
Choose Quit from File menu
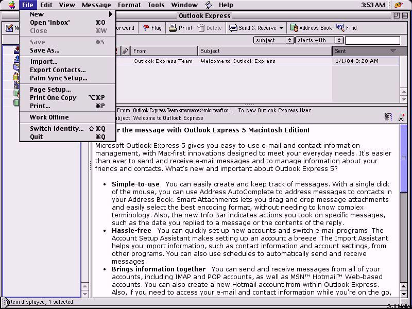(x=67, y=137)
